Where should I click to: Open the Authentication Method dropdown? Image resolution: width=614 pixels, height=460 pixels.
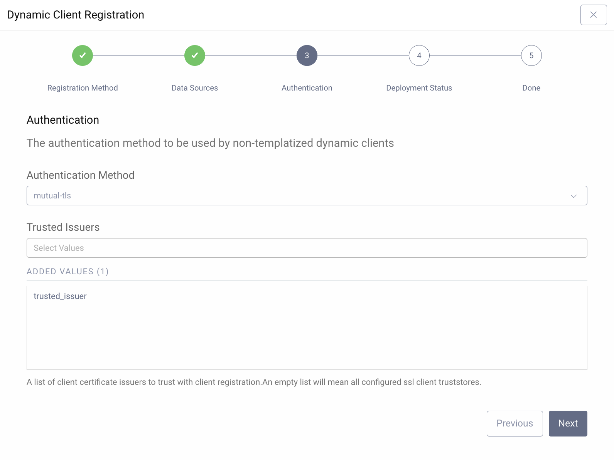tap(307, 196)
